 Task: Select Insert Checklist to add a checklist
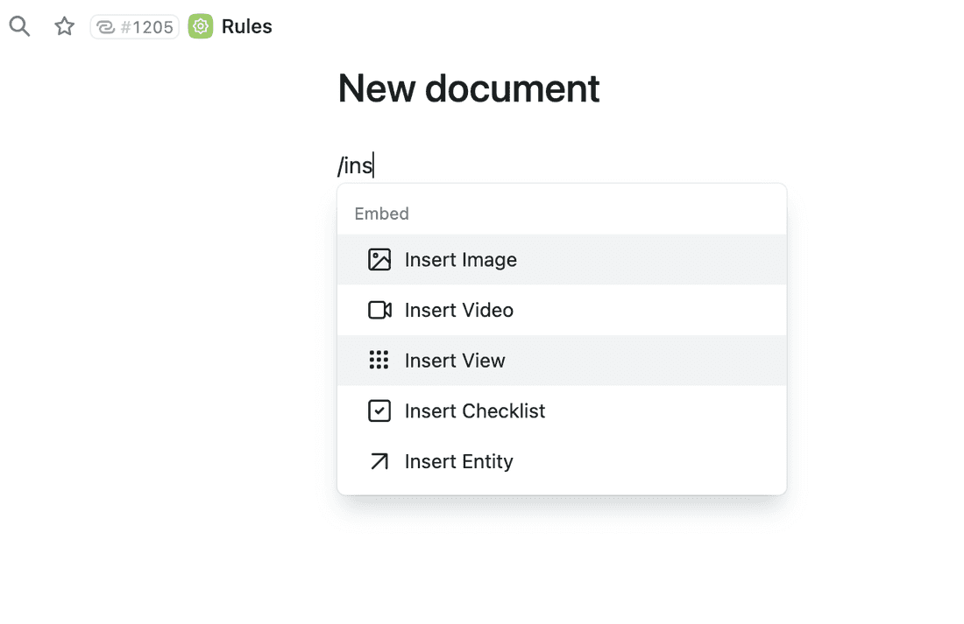pos(474,410)
